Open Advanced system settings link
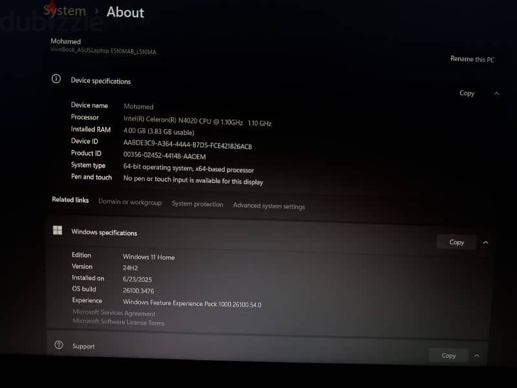This screenshot has width=517, height=388. [x=269, y=206]
